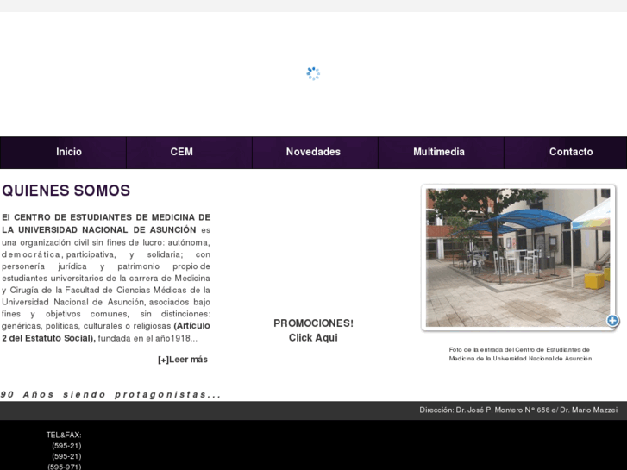Enlarge photo using the blue plus icon
Viewport: 627px width, 470px height.
(612, 321)
